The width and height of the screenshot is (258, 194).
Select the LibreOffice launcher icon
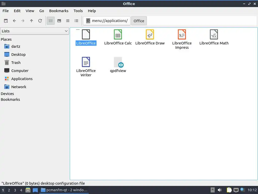click(x=86, y=34)
